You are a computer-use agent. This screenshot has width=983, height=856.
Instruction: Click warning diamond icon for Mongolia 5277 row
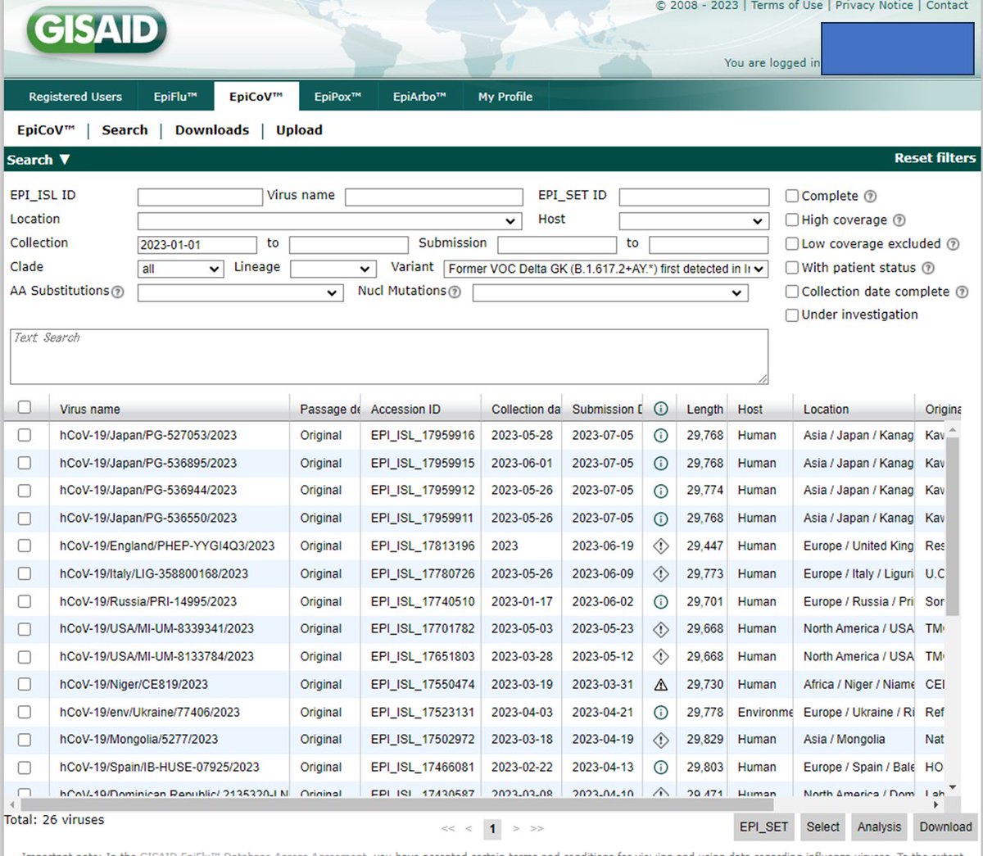coord(661,740)
